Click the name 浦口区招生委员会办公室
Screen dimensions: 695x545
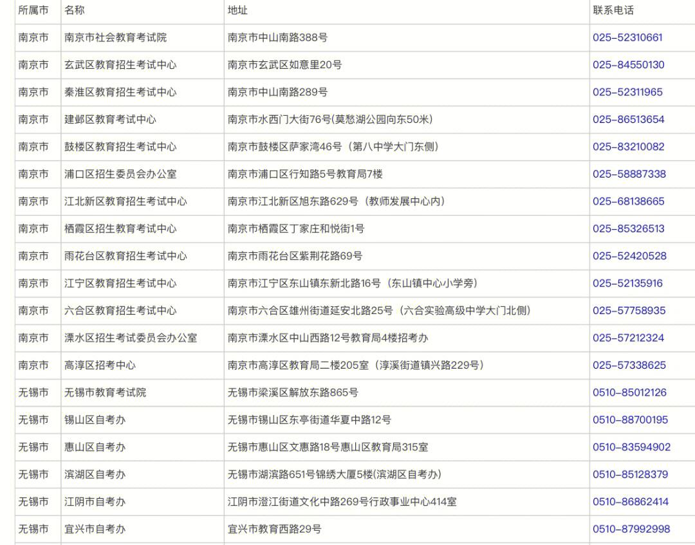pos(120,174)
